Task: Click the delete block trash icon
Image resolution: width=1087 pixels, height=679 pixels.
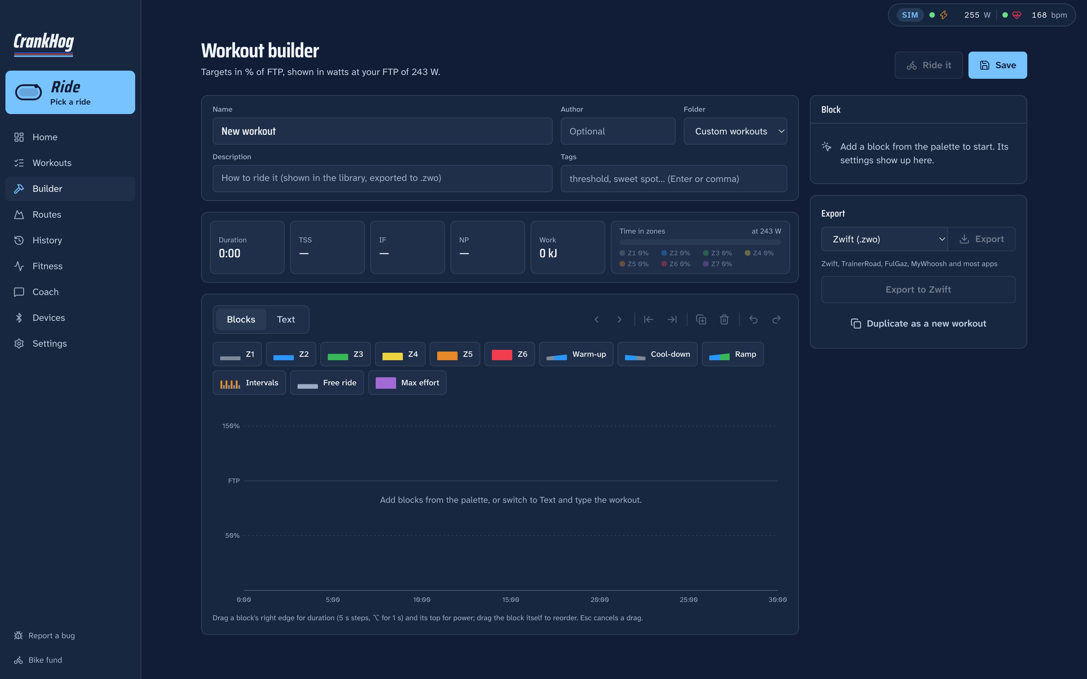Action: coord(724,319)
